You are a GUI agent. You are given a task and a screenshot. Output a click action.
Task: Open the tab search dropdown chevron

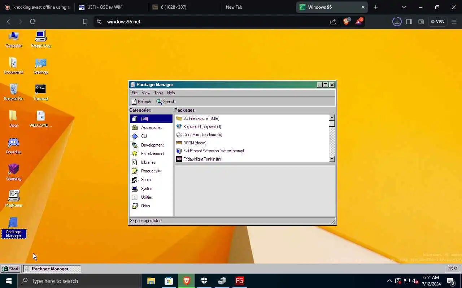(x=404, y=7)
